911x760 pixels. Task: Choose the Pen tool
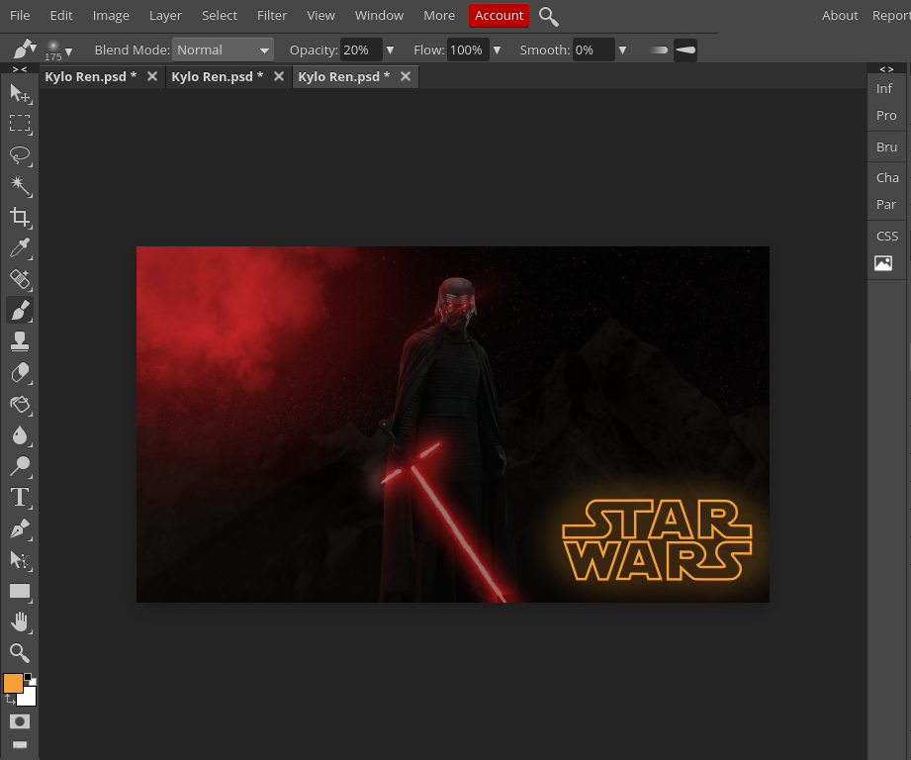[x=20, y=529]
